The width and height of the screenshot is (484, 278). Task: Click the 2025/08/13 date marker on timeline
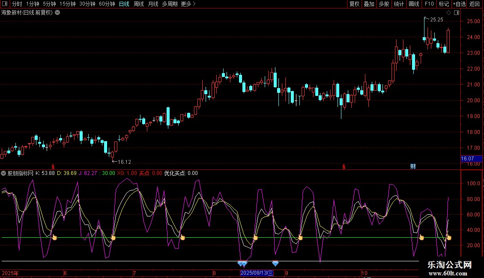click(257, 273)
